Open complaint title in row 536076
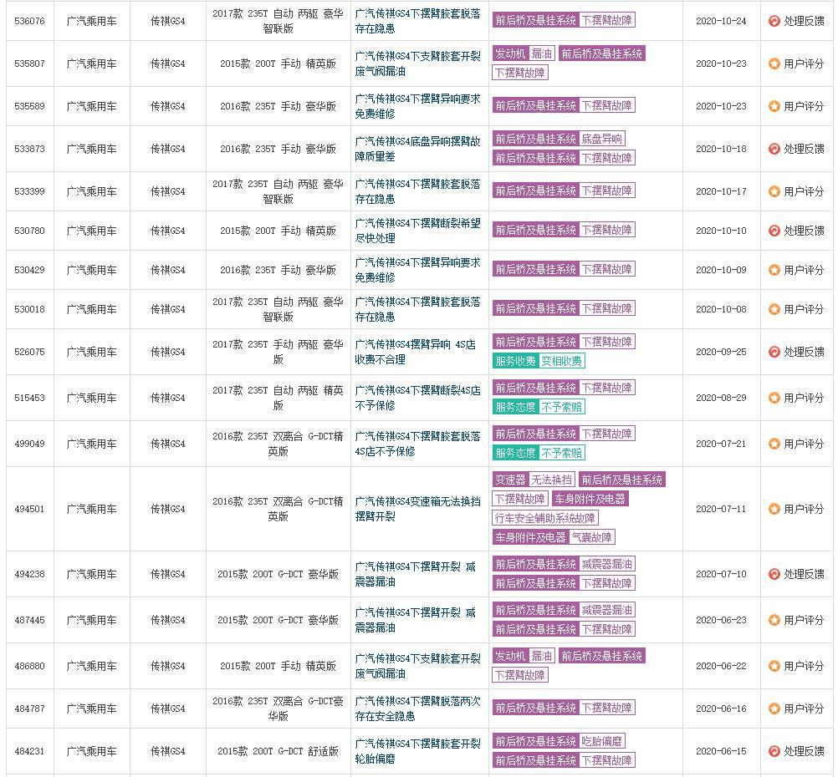Image resolution: width=838 pixels, height=777 pixels. click(x=418, y=21)
